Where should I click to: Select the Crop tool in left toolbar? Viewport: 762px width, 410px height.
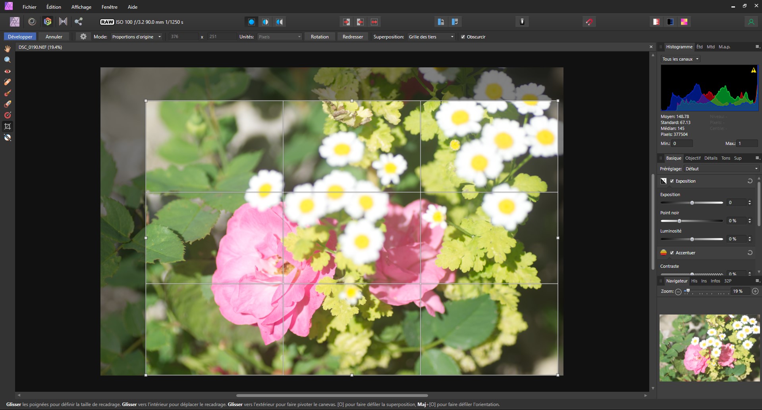click(8, 126)
